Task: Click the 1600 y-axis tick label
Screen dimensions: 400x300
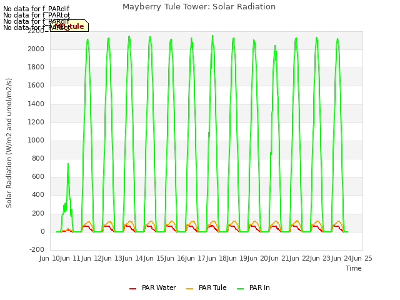Action: (36, 86)
